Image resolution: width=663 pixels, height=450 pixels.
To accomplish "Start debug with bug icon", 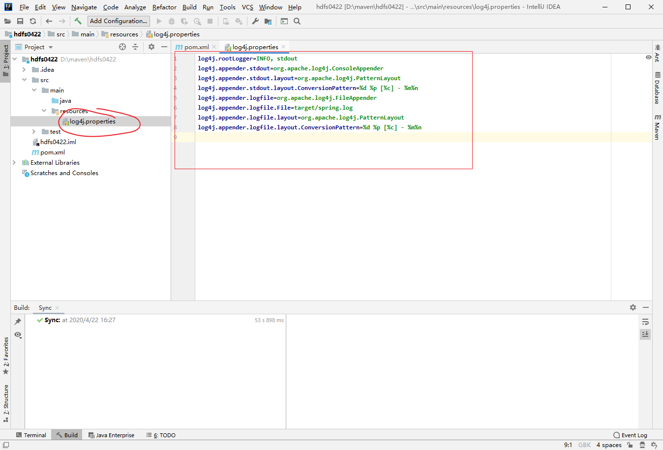I will click(172, 21).
